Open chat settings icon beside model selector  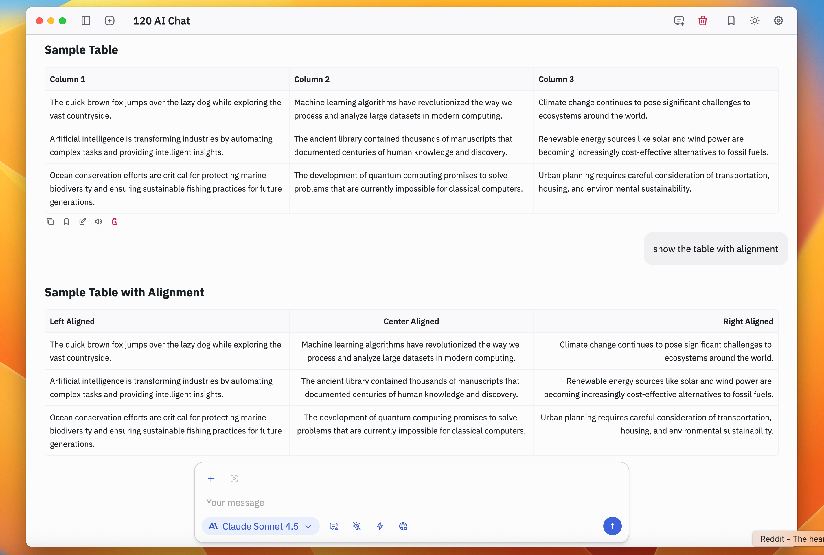point(334,526)
